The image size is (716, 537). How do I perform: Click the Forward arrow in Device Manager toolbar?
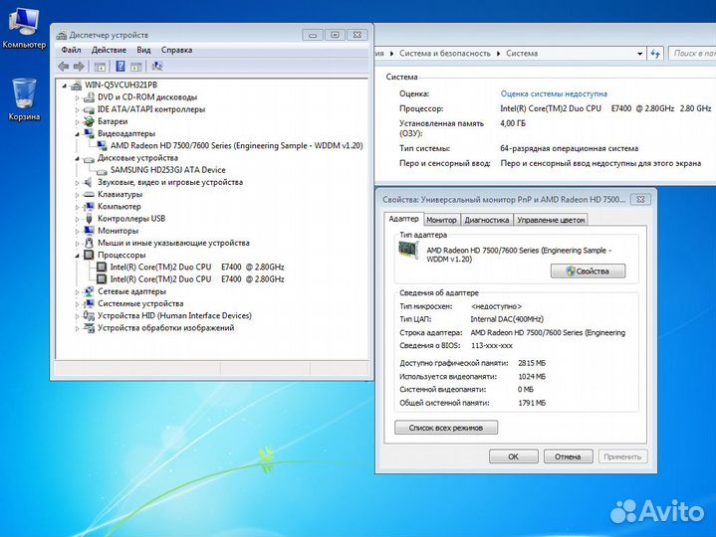(79, 67)
